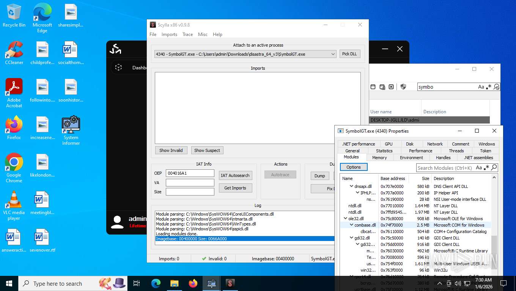This screenshot has width=516, height=291.
Task: Open Scylla Imports menu
Action: tap(169, 34)
